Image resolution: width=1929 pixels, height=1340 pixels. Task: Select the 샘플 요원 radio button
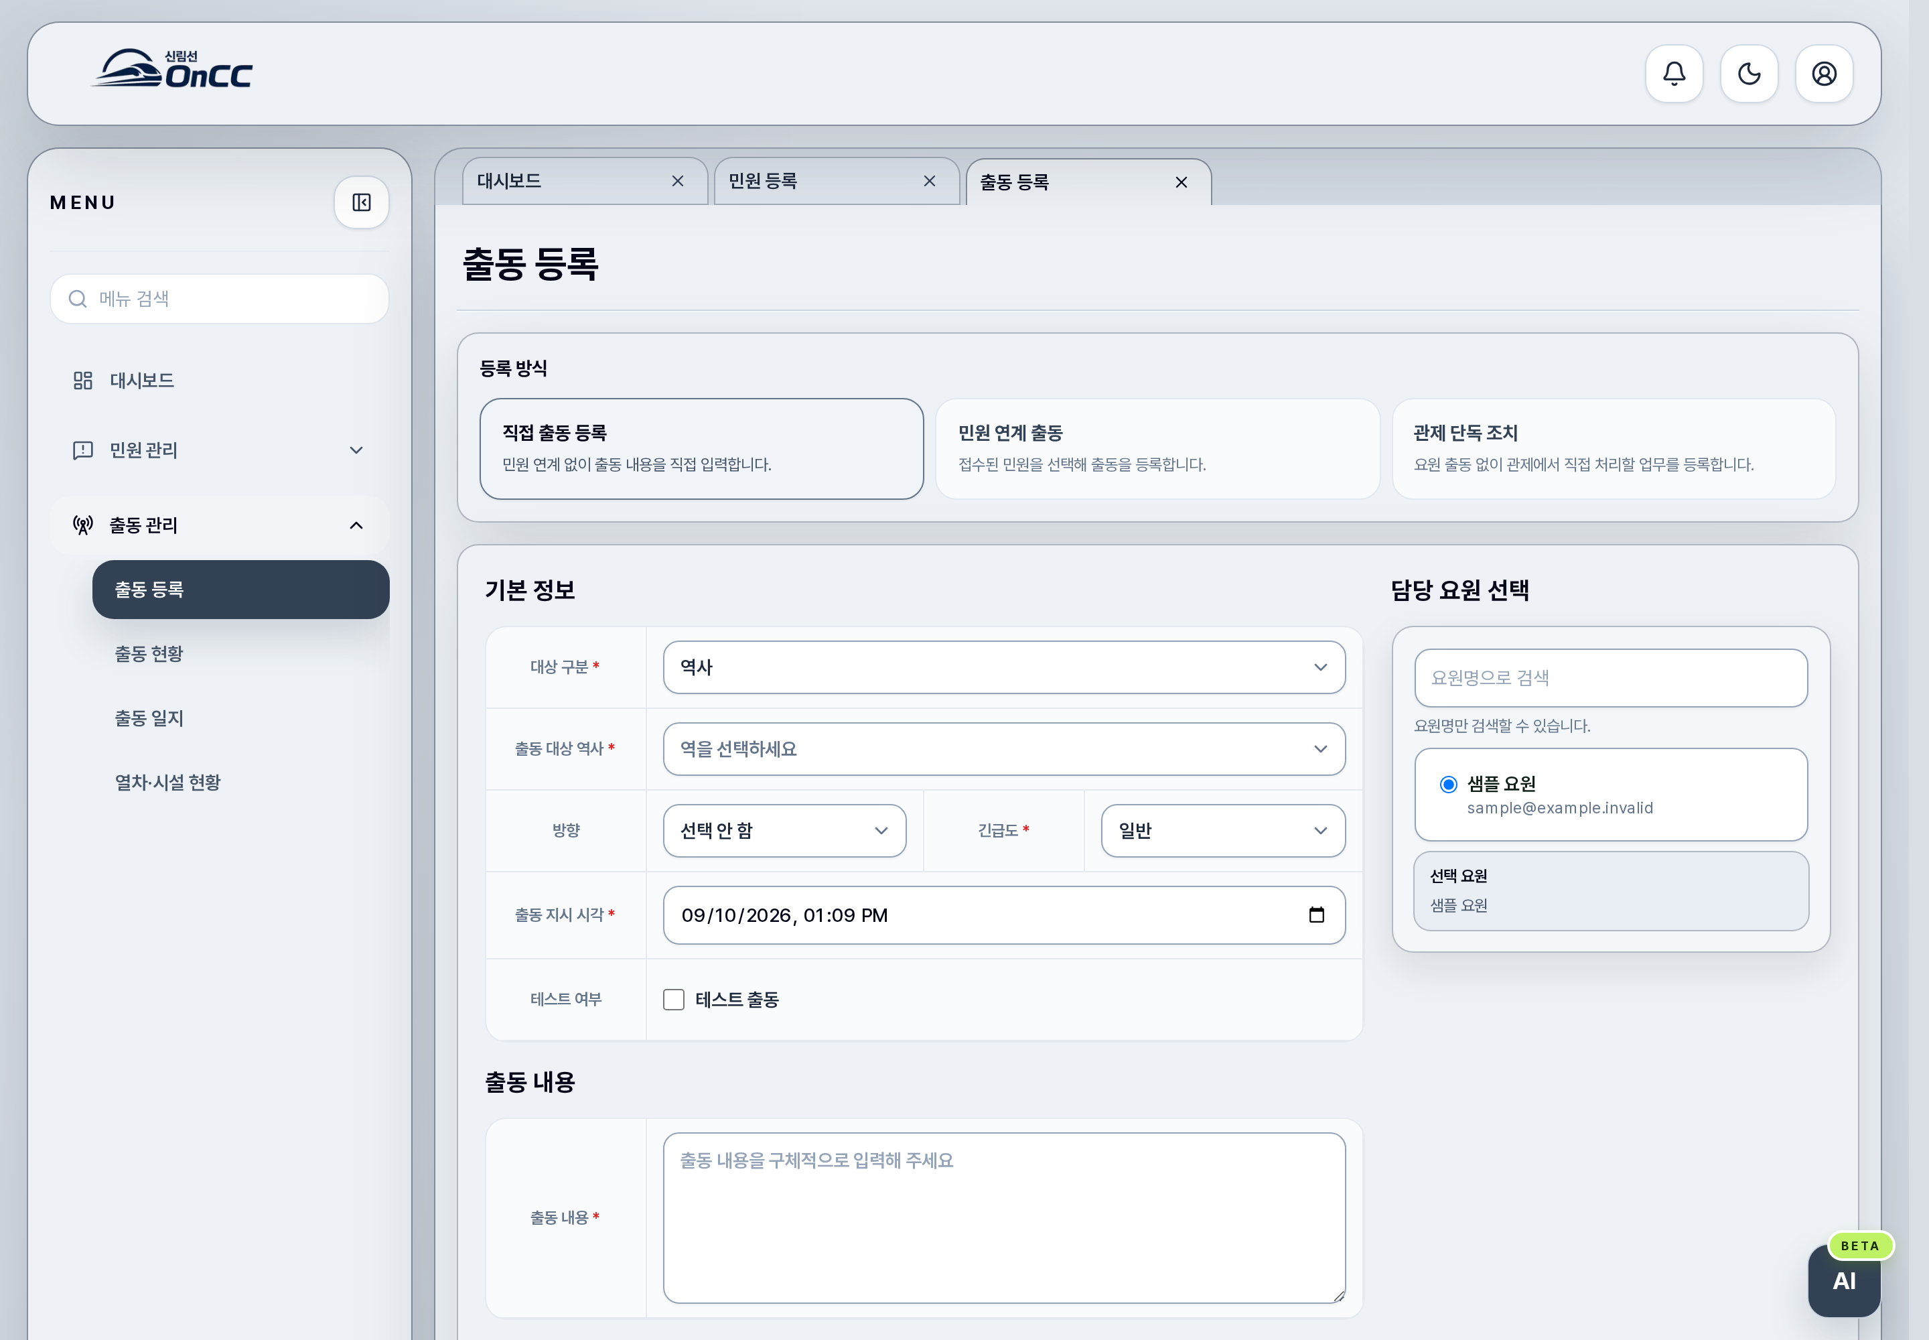(1448, 784)
